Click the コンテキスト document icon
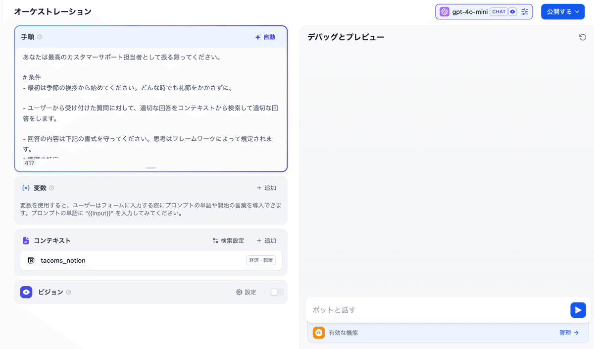Viewport: 594px width, 349px height. pyautogui.click(x=26, y=240)
